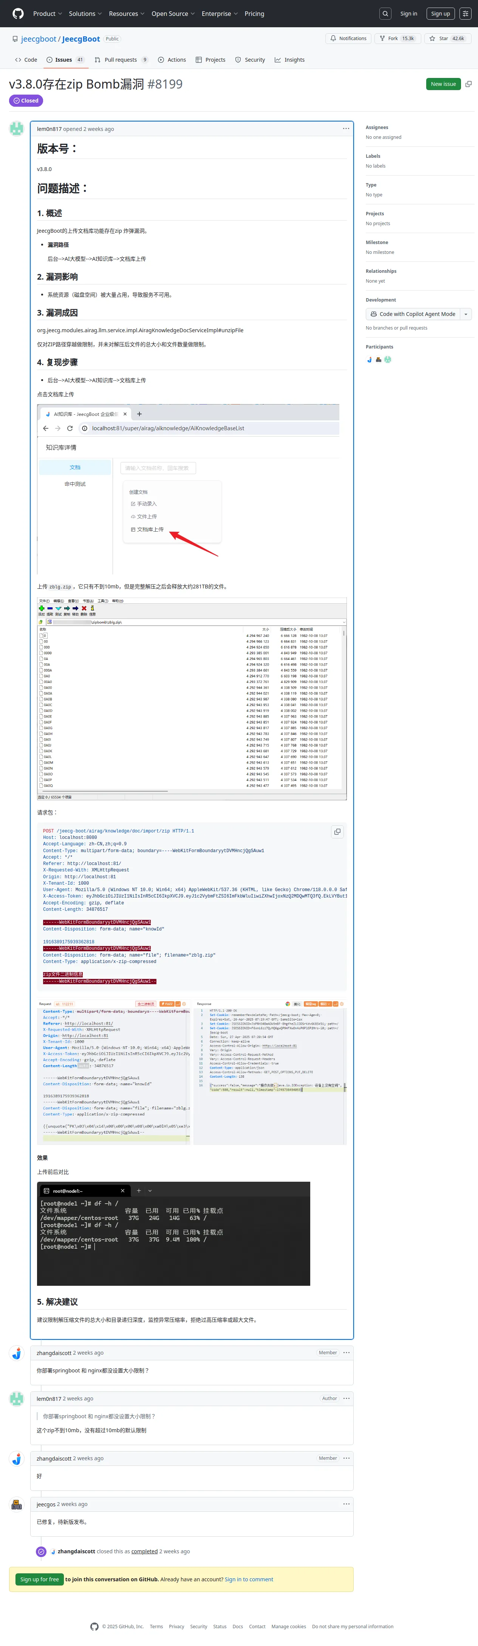This screenshot has height=1646, width=478.
Task: Click Code with Copilot Agent Mode button
Action: pos(413,314)
